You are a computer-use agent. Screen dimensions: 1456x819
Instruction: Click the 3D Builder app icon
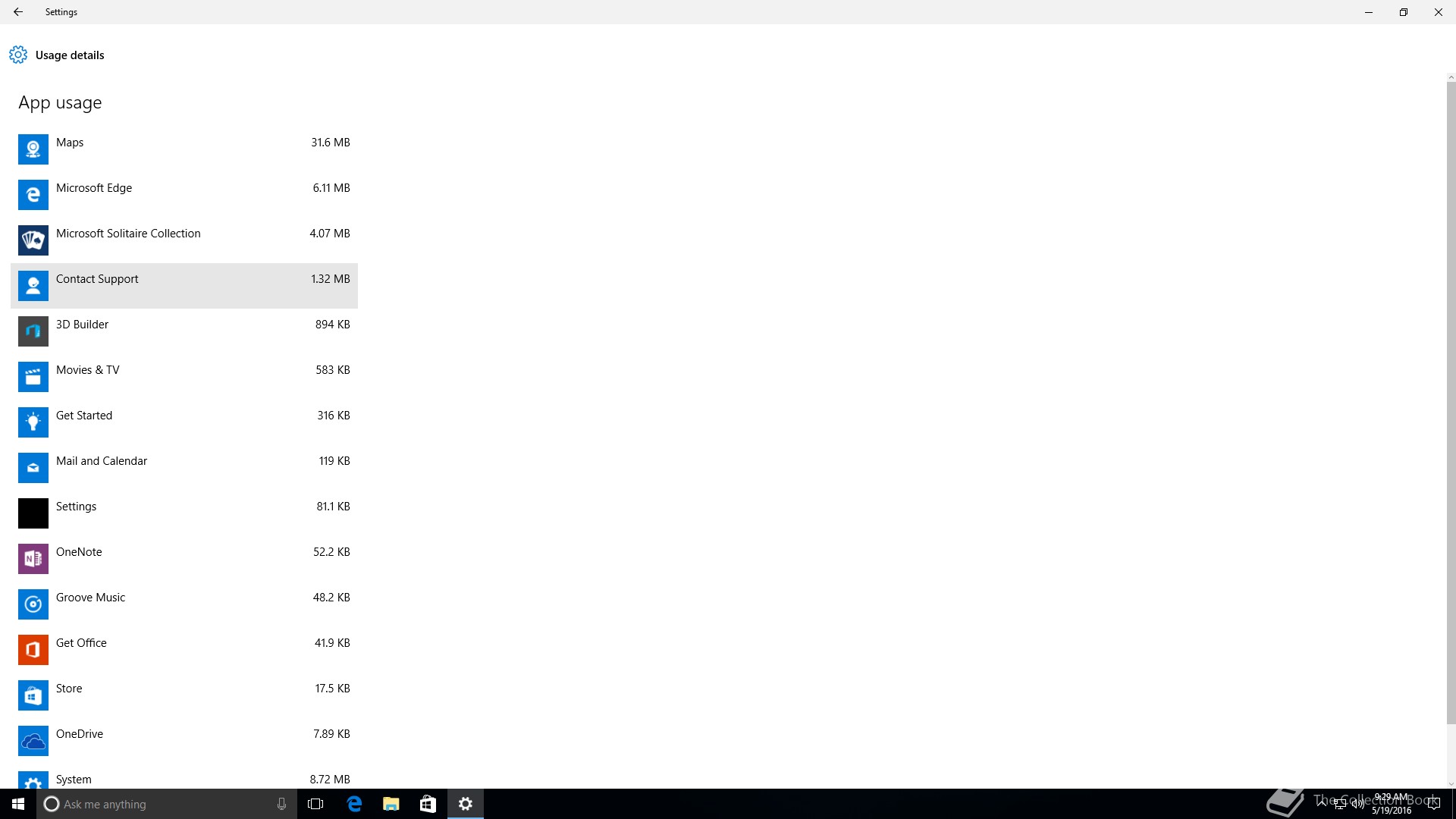pyautogui.click(x=33, y=331)
